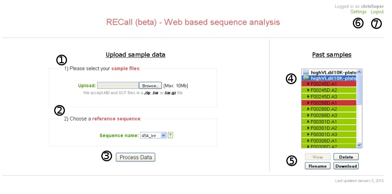Screen dimensions: 392x194
Task: Click the Logout link
Action: pos(377,12)
